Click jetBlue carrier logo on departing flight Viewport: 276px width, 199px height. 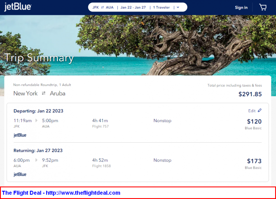tap(20, 135)
